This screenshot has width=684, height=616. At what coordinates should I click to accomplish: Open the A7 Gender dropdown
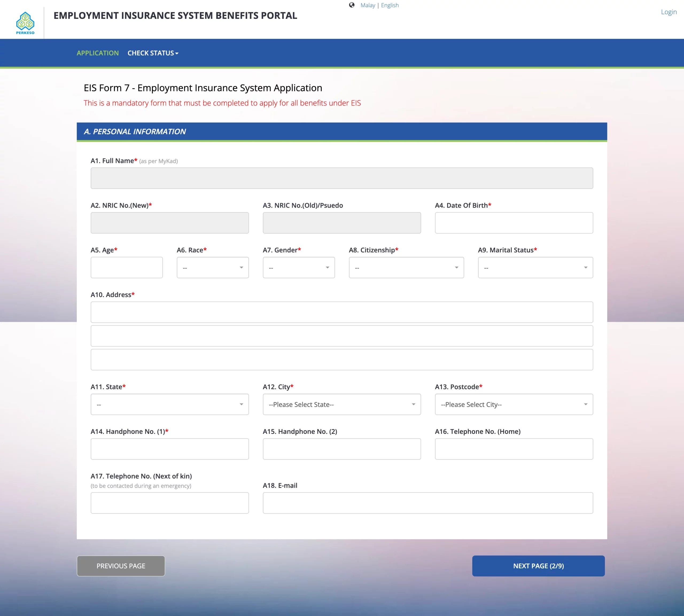(298, 267)
